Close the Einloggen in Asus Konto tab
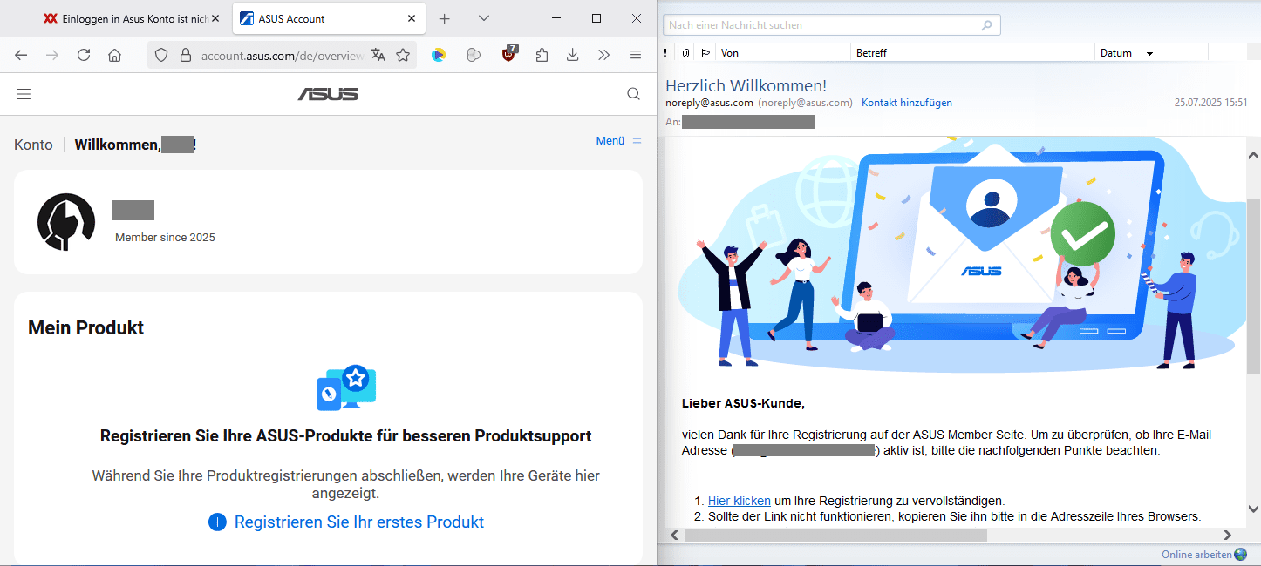 click(x=215, y=18)
